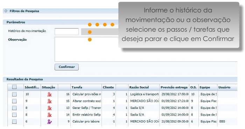
Task: Sort by the O.S. column header
Action: click(x=194, y=87)
